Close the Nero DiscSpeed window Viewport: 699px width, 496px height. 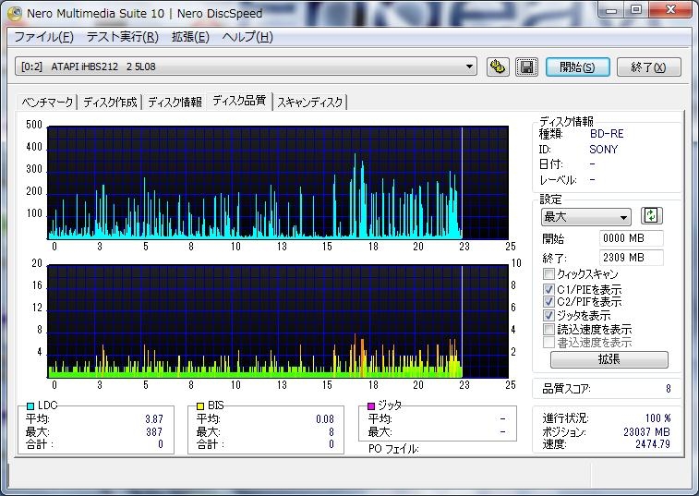[x=670, y=10]
